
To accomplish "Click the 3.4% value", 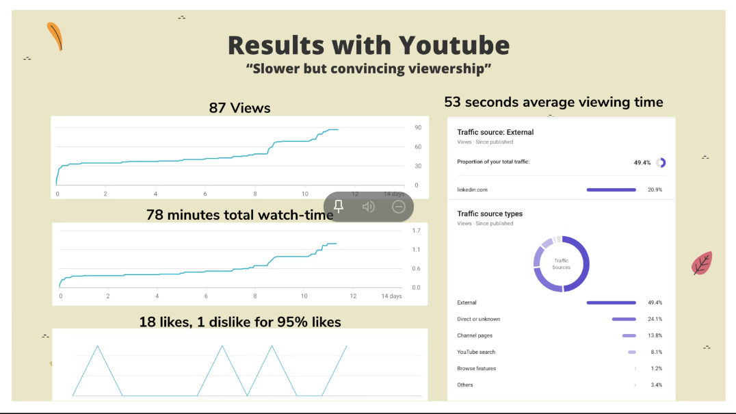I will pyautogui.click(x=656, y=385).
